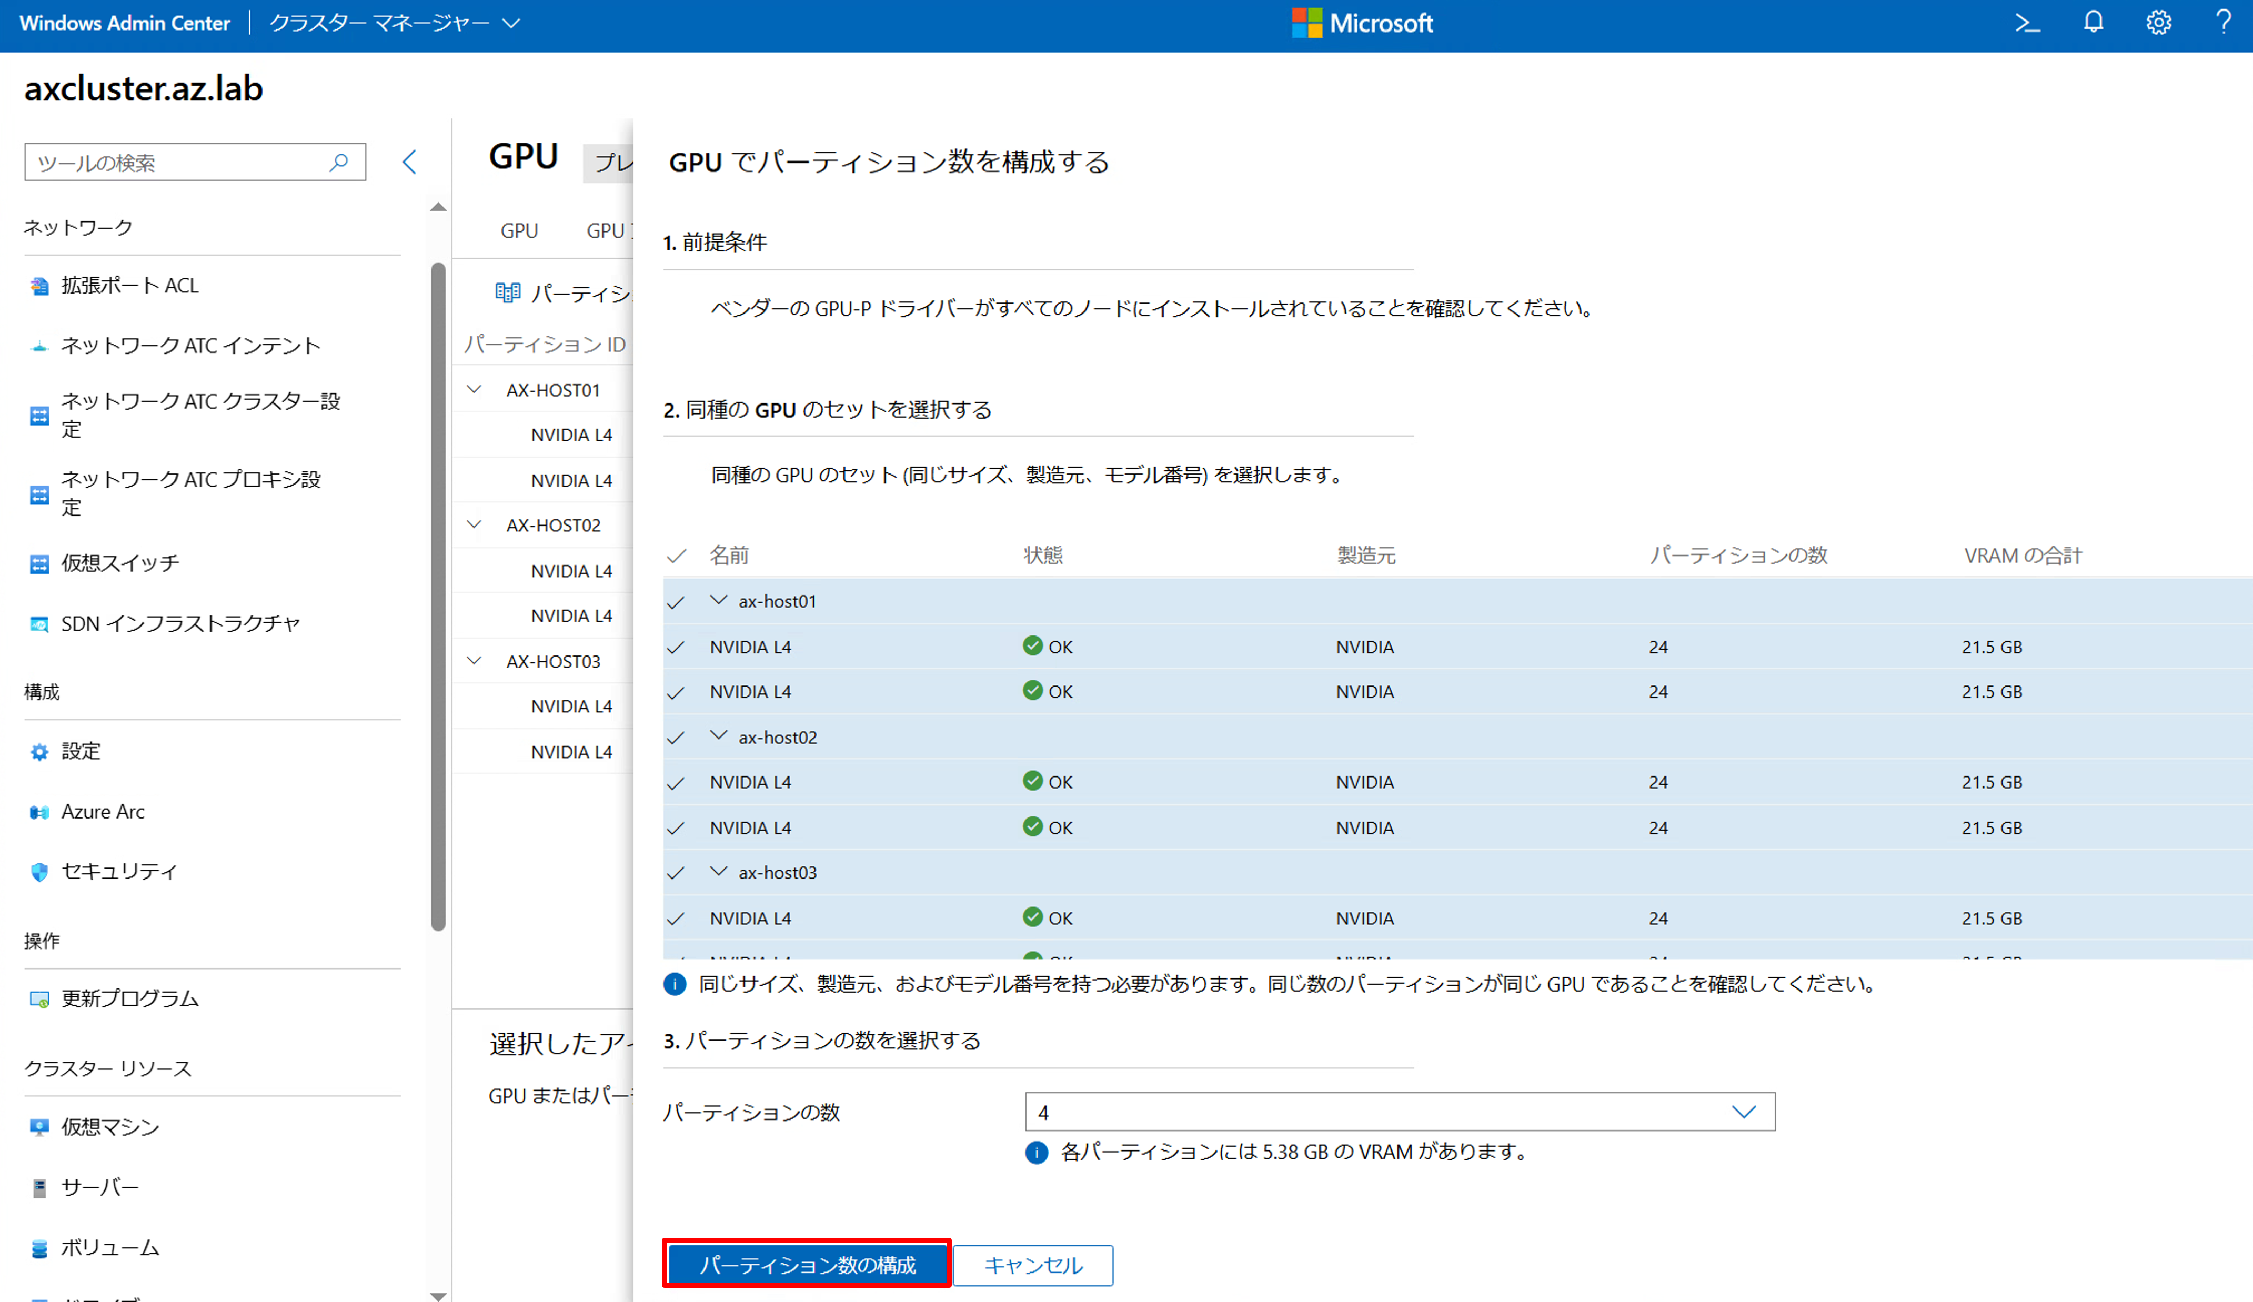Viewport: 2253px width, 1302px height.
Task: Open the settings gear in header
Action: click(x=2158, y=22)
